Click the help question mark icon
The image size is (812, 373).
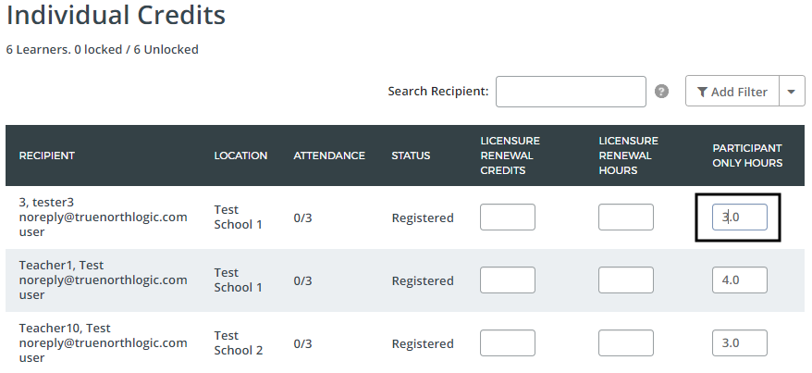click(661, 92)
